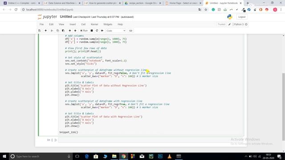Open the Chrome profile avatar

click(275, 10)
